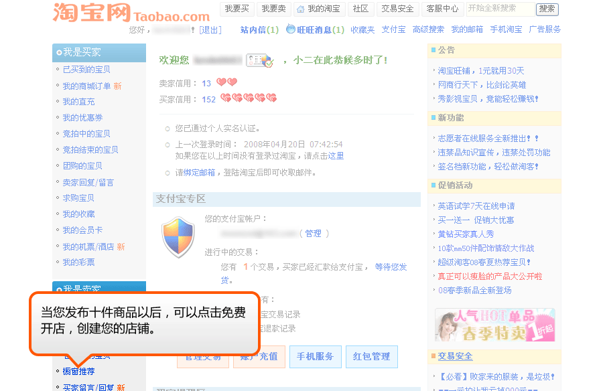
Task: Open the 客服中心 navigation item
Action: click(443, 9)
